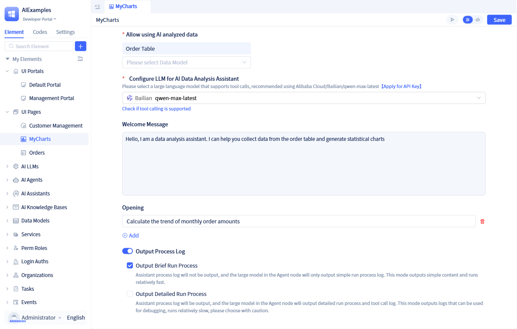Screen dimensions: 517x329
Task: Click the element tree layout icon beside My Elements
Action: [x=80, y=59]
